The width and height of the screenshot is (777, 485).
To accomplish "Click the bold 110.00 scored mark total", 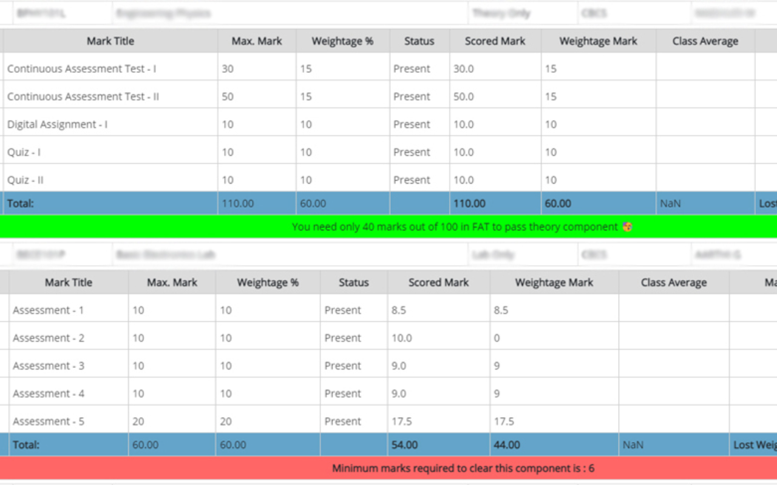I will (x=469, y=204).
